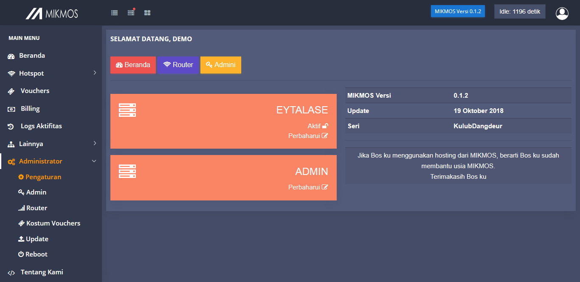
Task: Click the yellow Admini button
Action: pos(220,65)
